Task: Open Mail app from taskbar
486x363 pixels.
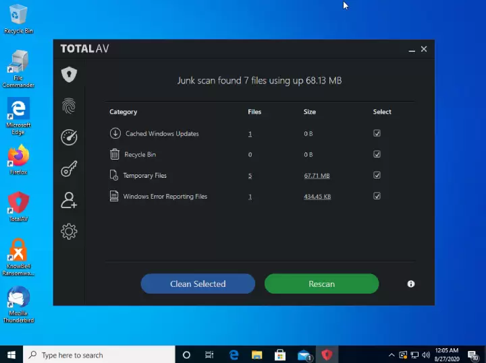Action: [x=304, y=355]
